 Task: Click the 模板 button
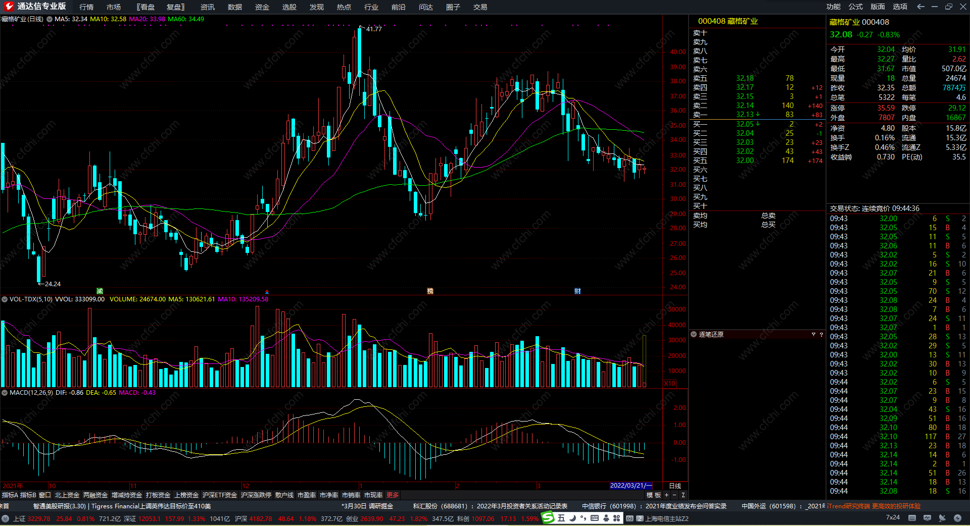point(654,495)
